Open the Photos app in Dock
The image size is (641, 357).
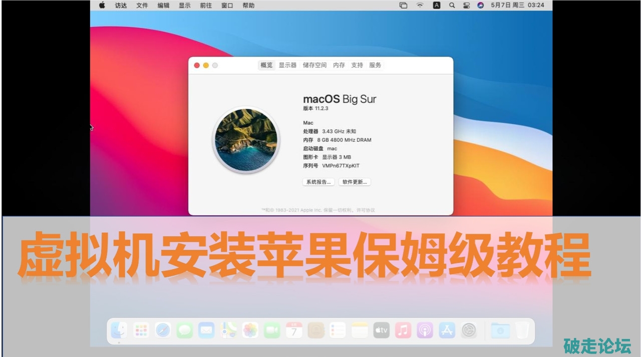tap(250, 330)
